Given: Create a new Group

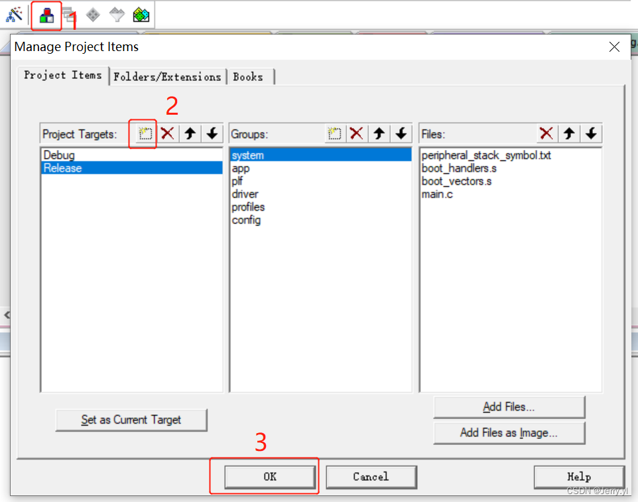Looking at the screenshot, I should tap(334, 133).
